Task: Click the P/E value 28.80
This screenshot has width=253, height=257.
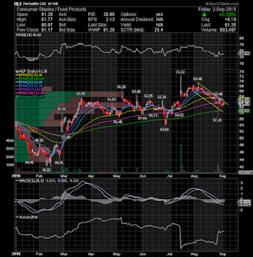Action: [x=109, y=15]
